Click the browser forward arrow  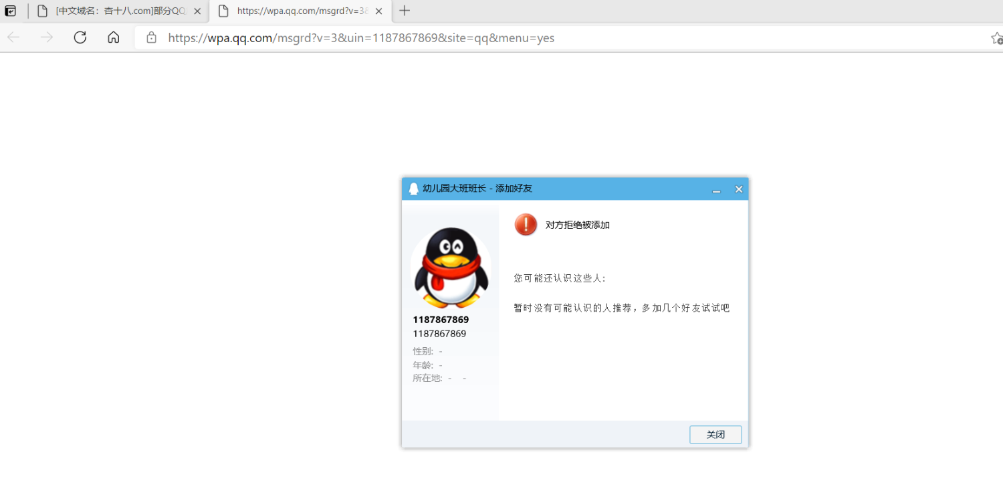(47, 37)
